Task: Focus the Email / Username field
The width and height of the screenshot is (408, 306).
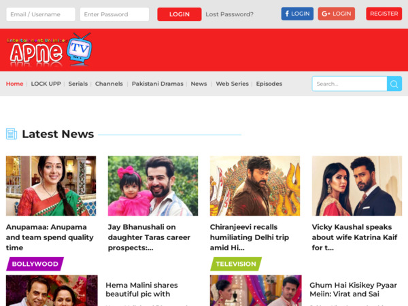Action: tap(41, 14)
